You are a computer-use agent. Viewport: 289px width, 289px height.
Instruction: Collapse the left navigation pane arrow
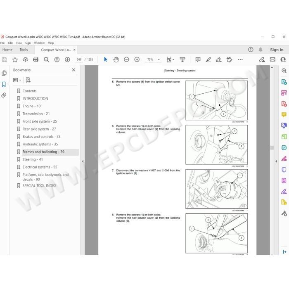tap(83, 161)
